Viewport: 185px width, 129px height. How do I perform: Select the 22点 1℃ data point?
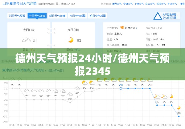pos(171,105)
